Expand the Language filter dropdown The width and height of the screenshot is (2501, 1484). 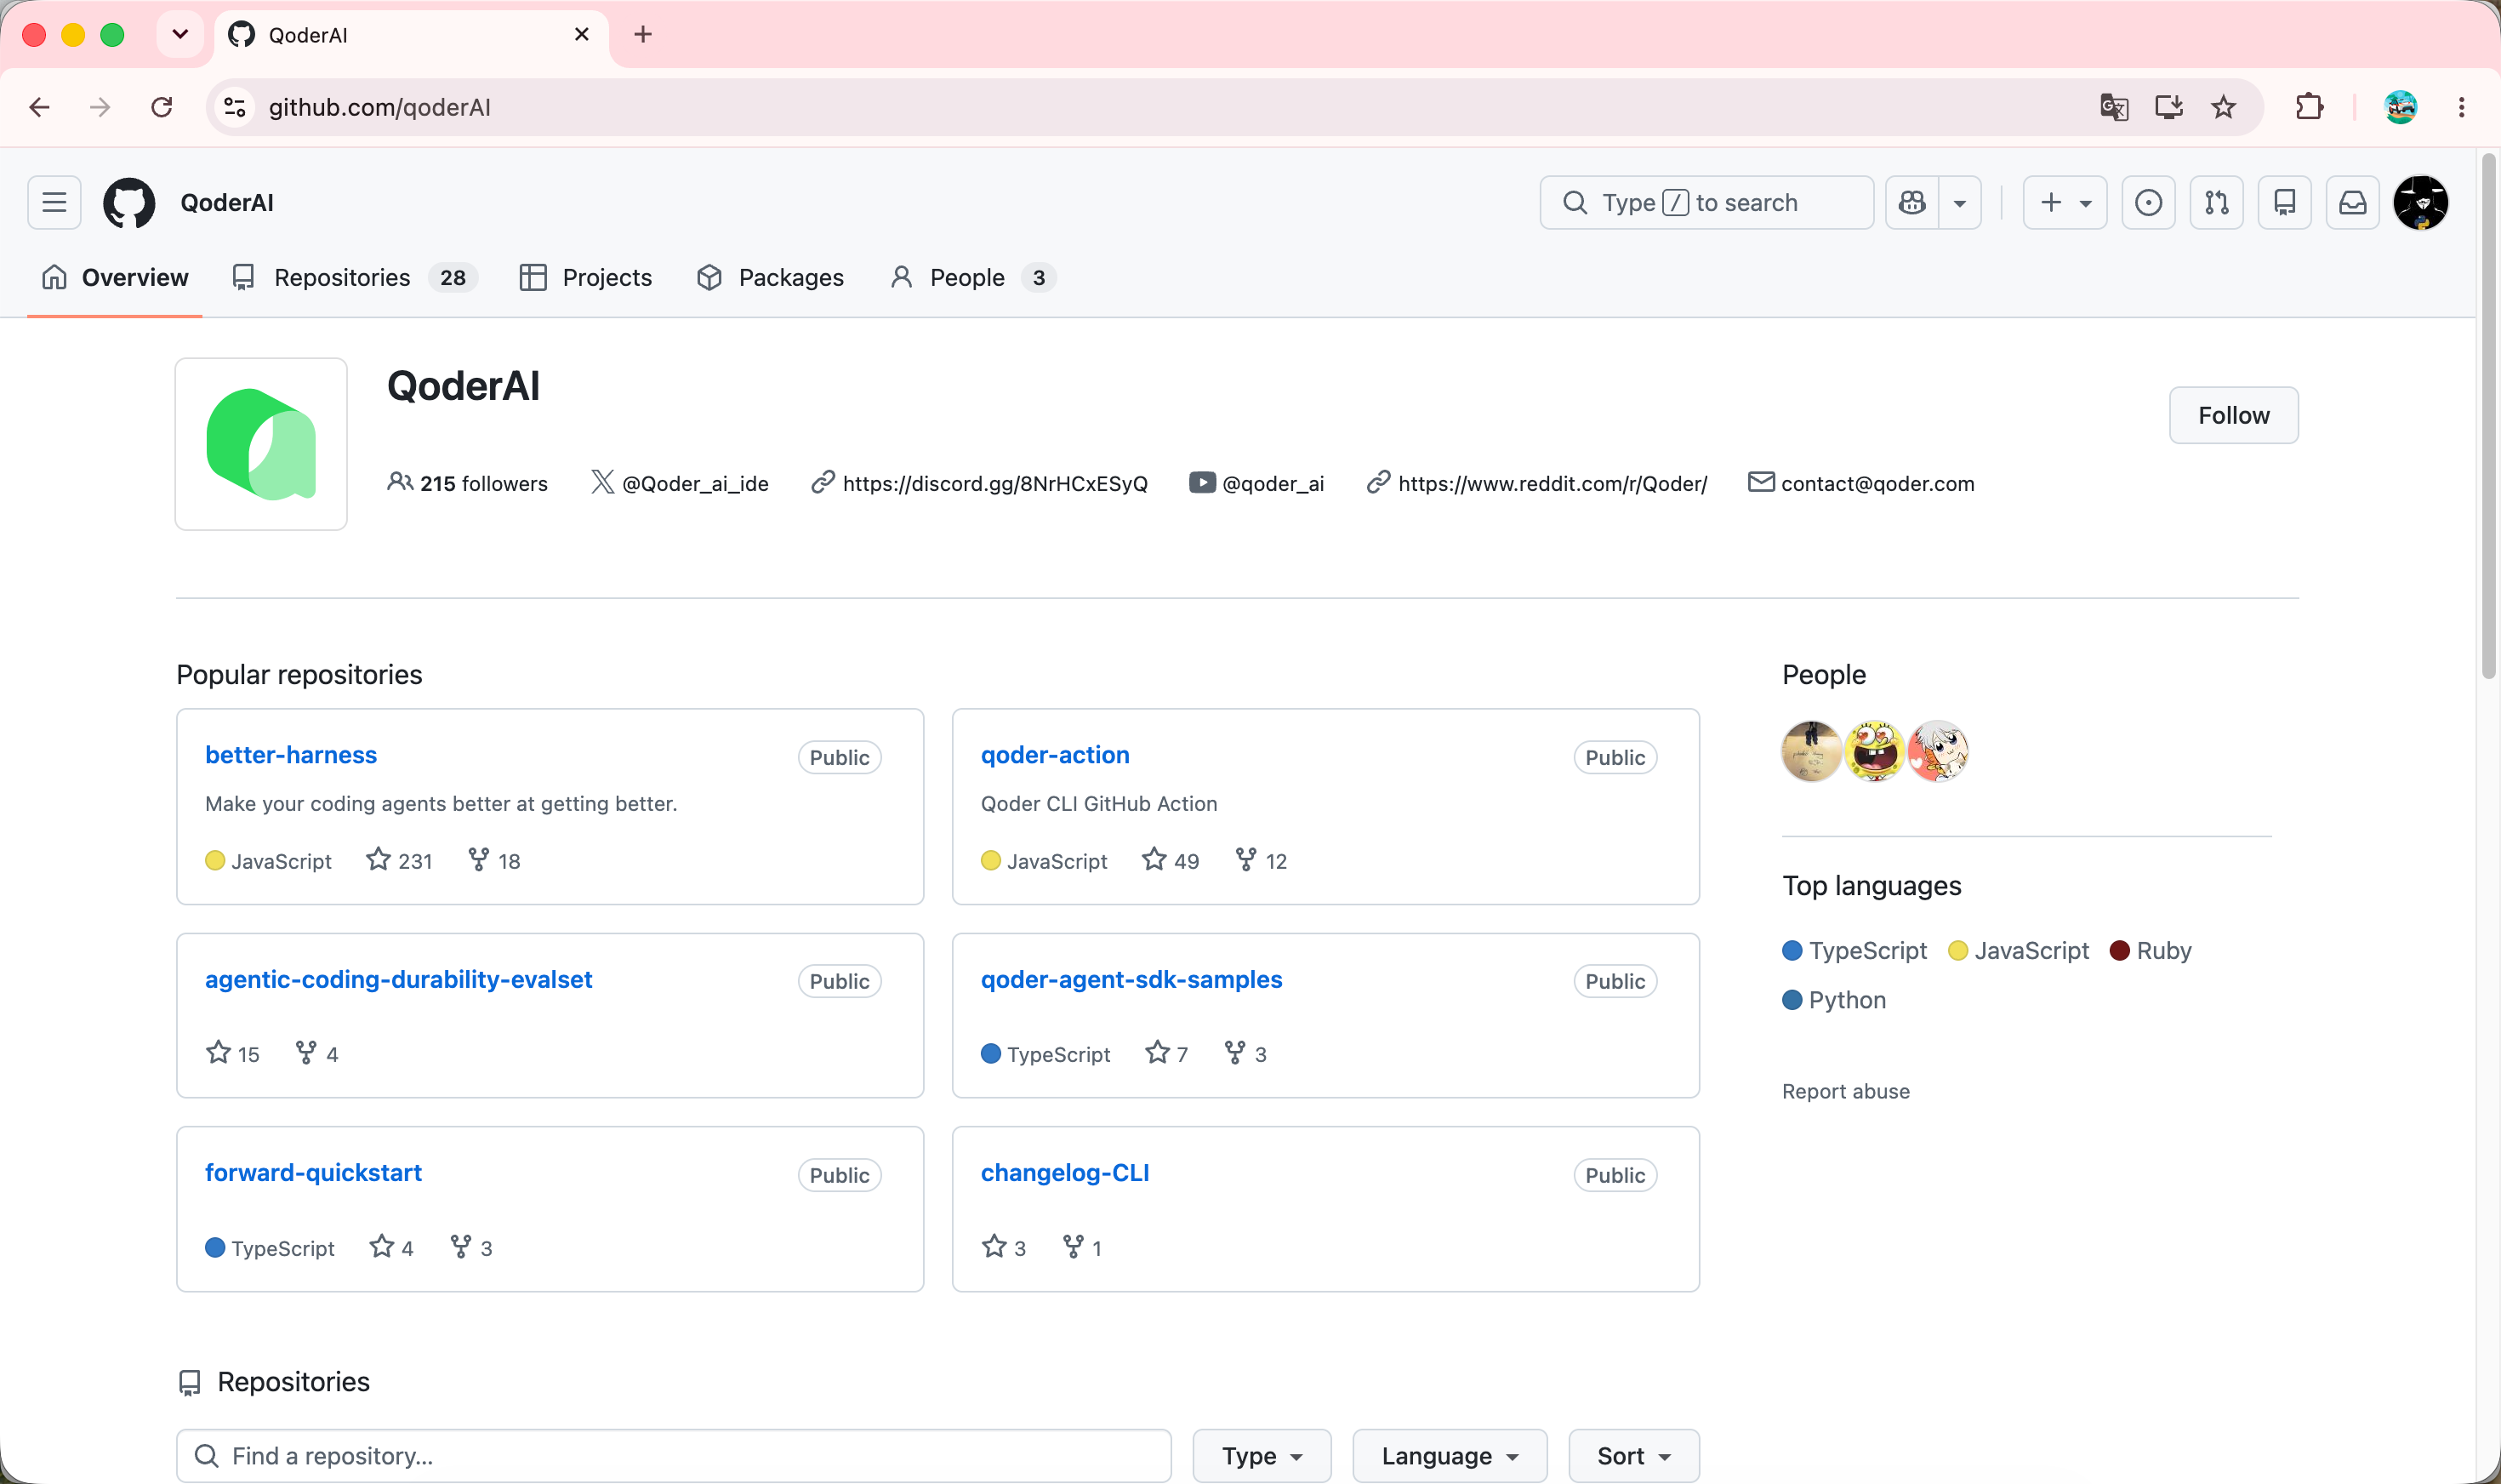1450,1456
